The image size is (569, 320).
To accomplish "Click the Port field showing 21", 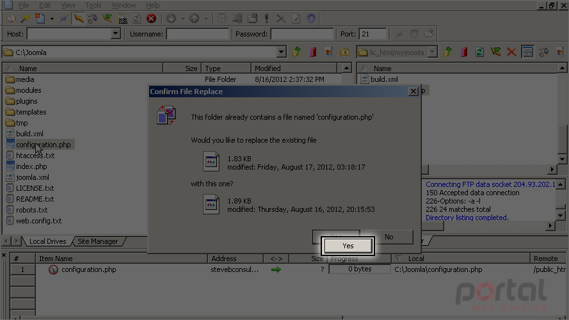I will [373, 34].
